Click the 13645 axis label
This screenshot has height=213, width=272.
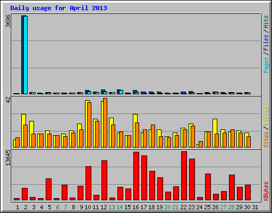(8, 158)
